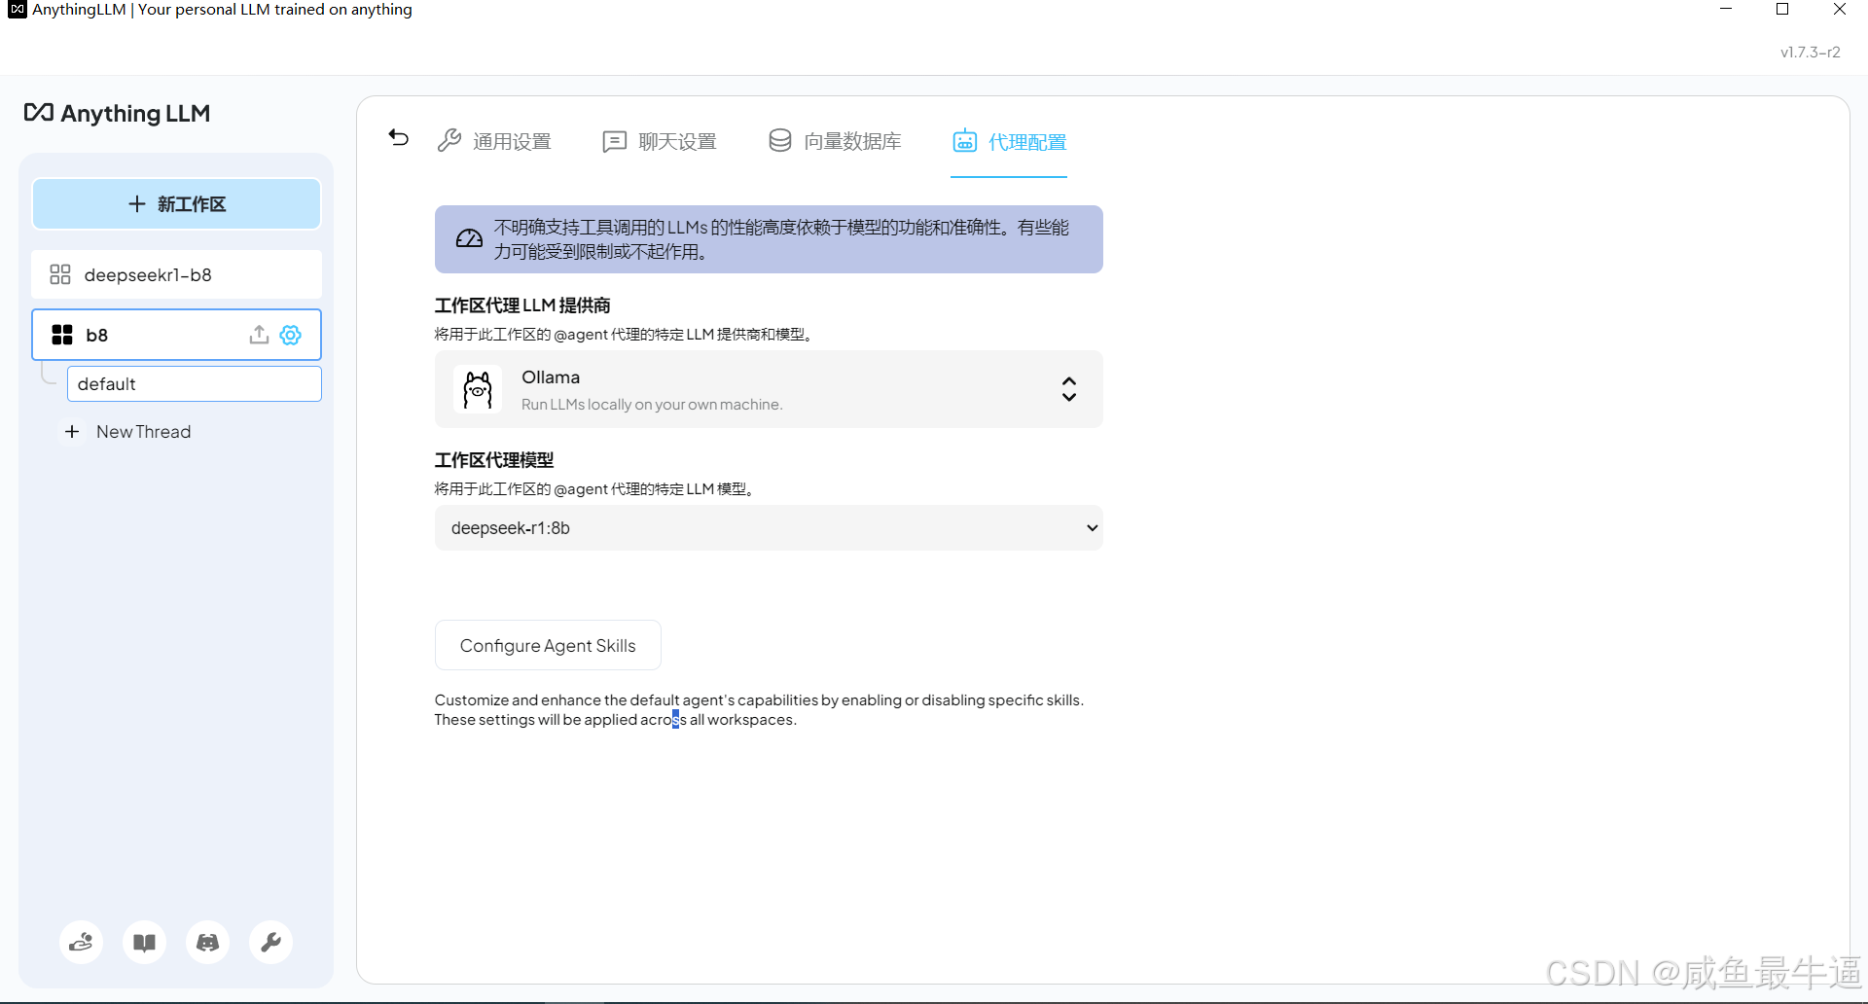Click the robot icon on 代理配置
Screen dimensions: 1868x1004
(x=965, y=141)
